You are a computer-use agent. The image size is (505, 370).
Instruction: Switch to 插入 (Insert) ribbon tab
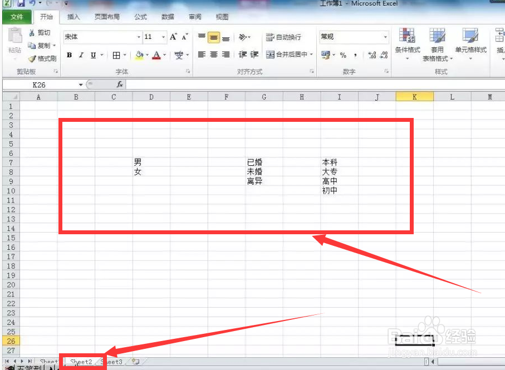[x=73, y=17]
